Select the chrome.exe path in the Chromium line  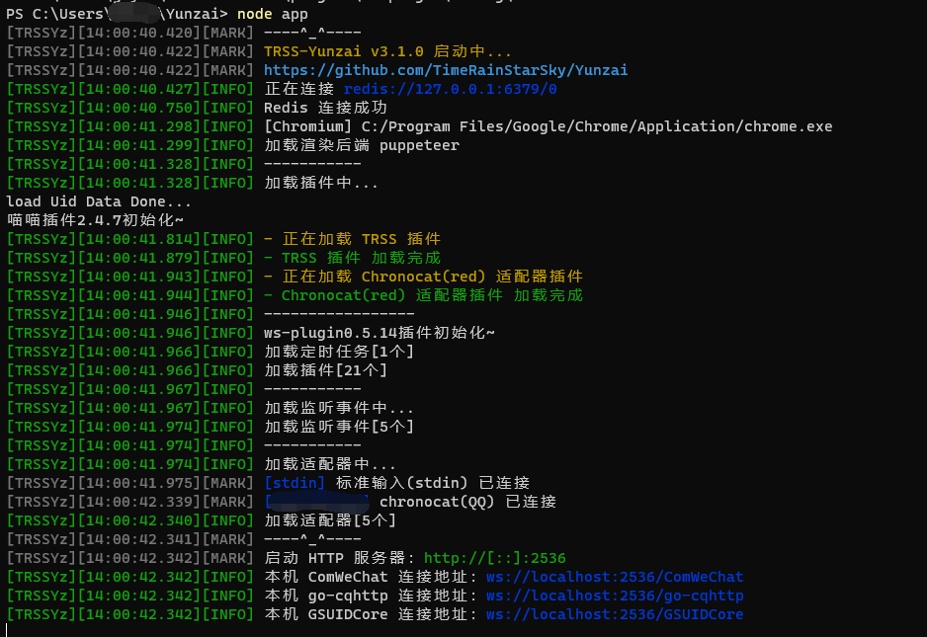(597, 127)
